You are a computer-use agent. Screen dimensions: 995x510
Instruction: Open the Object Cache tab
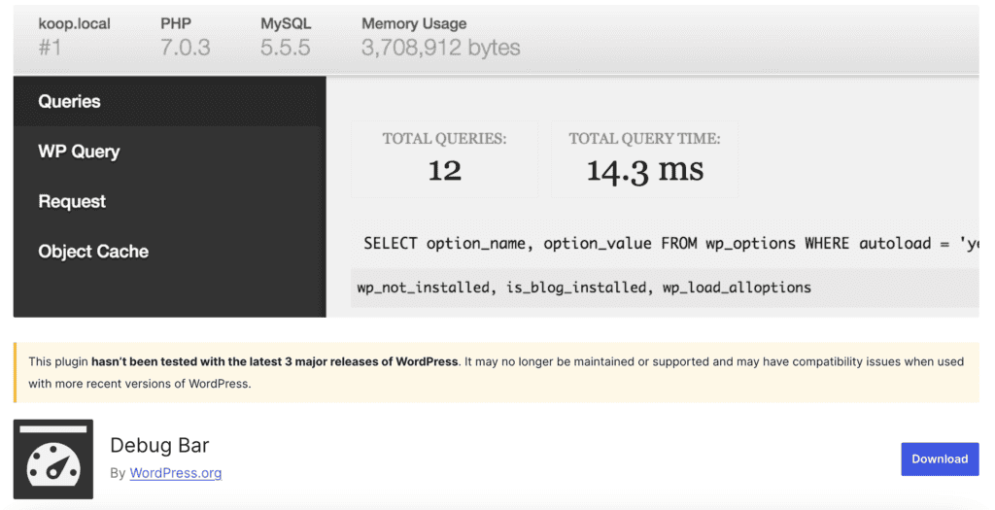(169, 252)
